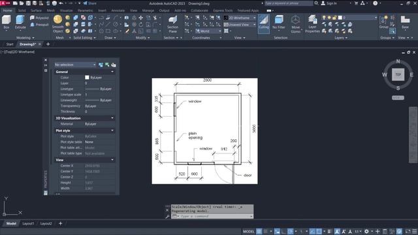Switch to Layout1 tab
The image size is (418, 235).
click(28, 223)
